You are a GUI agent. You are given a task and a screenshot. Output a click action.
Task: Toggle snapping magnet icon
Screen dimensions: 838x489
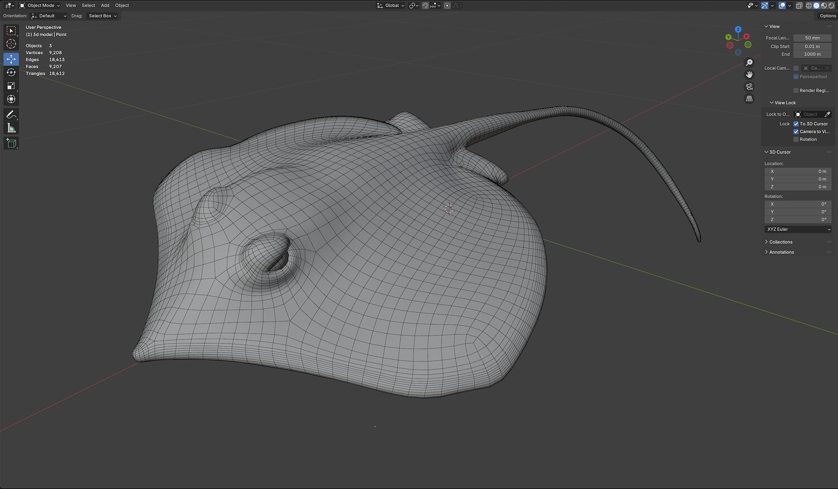(x=425, y=6)
